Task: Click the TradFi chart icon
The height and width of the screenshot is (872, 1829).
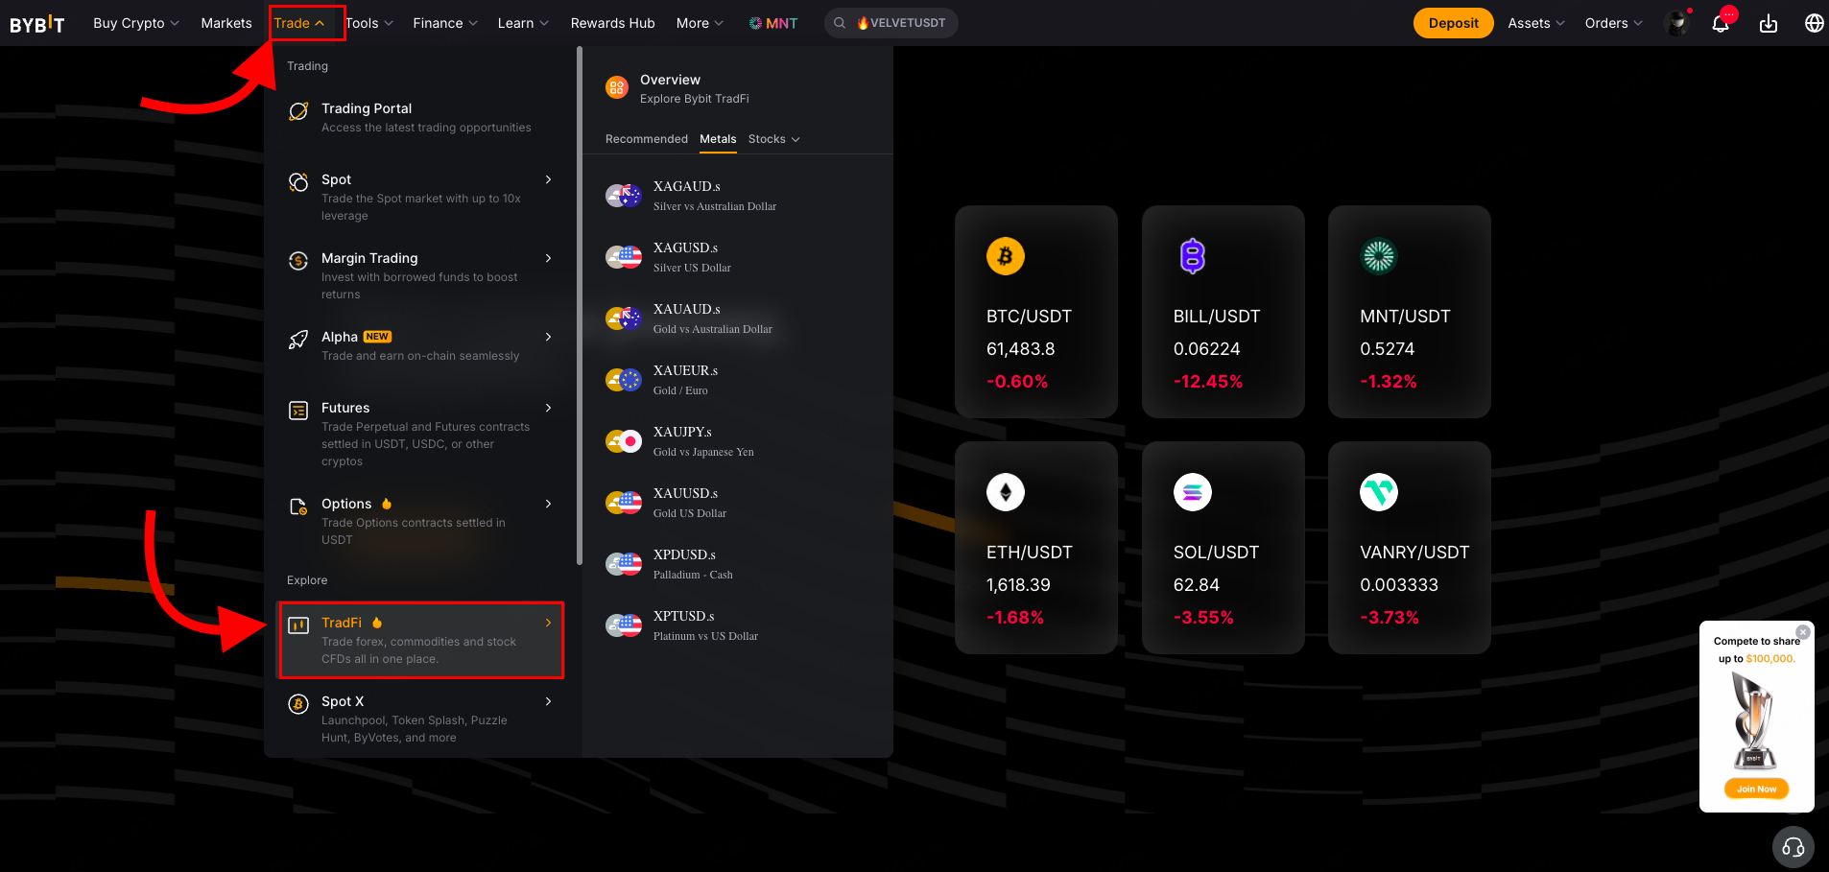Action: (x=298, y=625)
